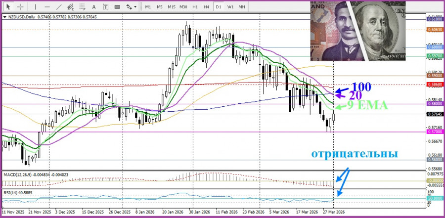
Task: Select the active D1 timeframe button
Action: pyautogui.click(x=218, y=7)
